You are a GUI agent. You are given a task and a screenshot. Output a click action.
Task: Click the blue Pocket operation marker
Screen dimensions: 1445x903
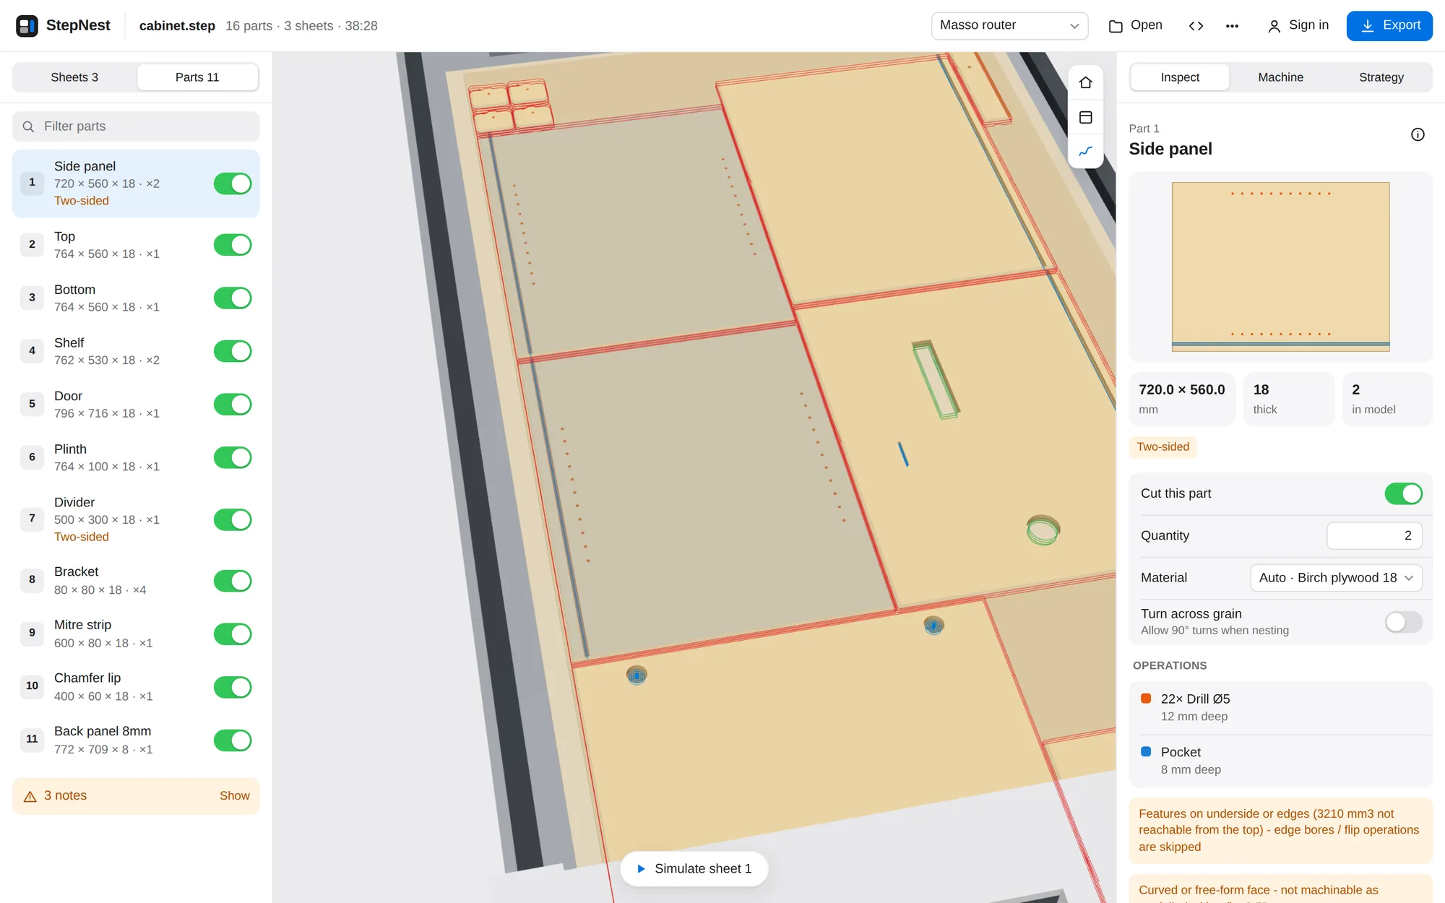pos(1146,751)
